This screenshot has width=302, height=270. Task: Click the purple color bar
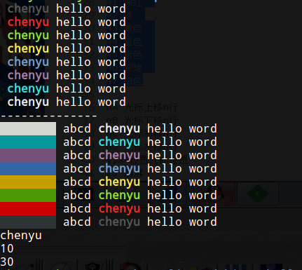click(28, 156)
